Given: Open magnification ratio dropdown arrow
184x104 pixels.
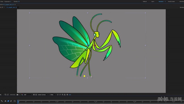Looking at the screenshot, I should tap(3, 95).
